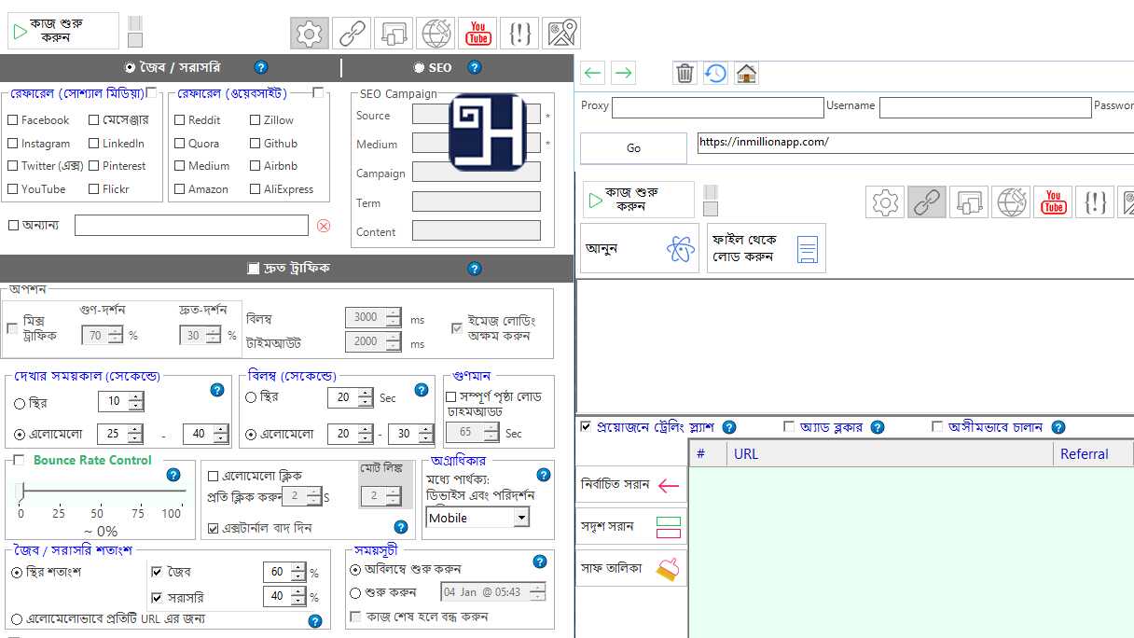Click the red clear icon beside অন্যান্য field
The width and height of the screenshot is (1134, 638).
click(x=324, y=226)
